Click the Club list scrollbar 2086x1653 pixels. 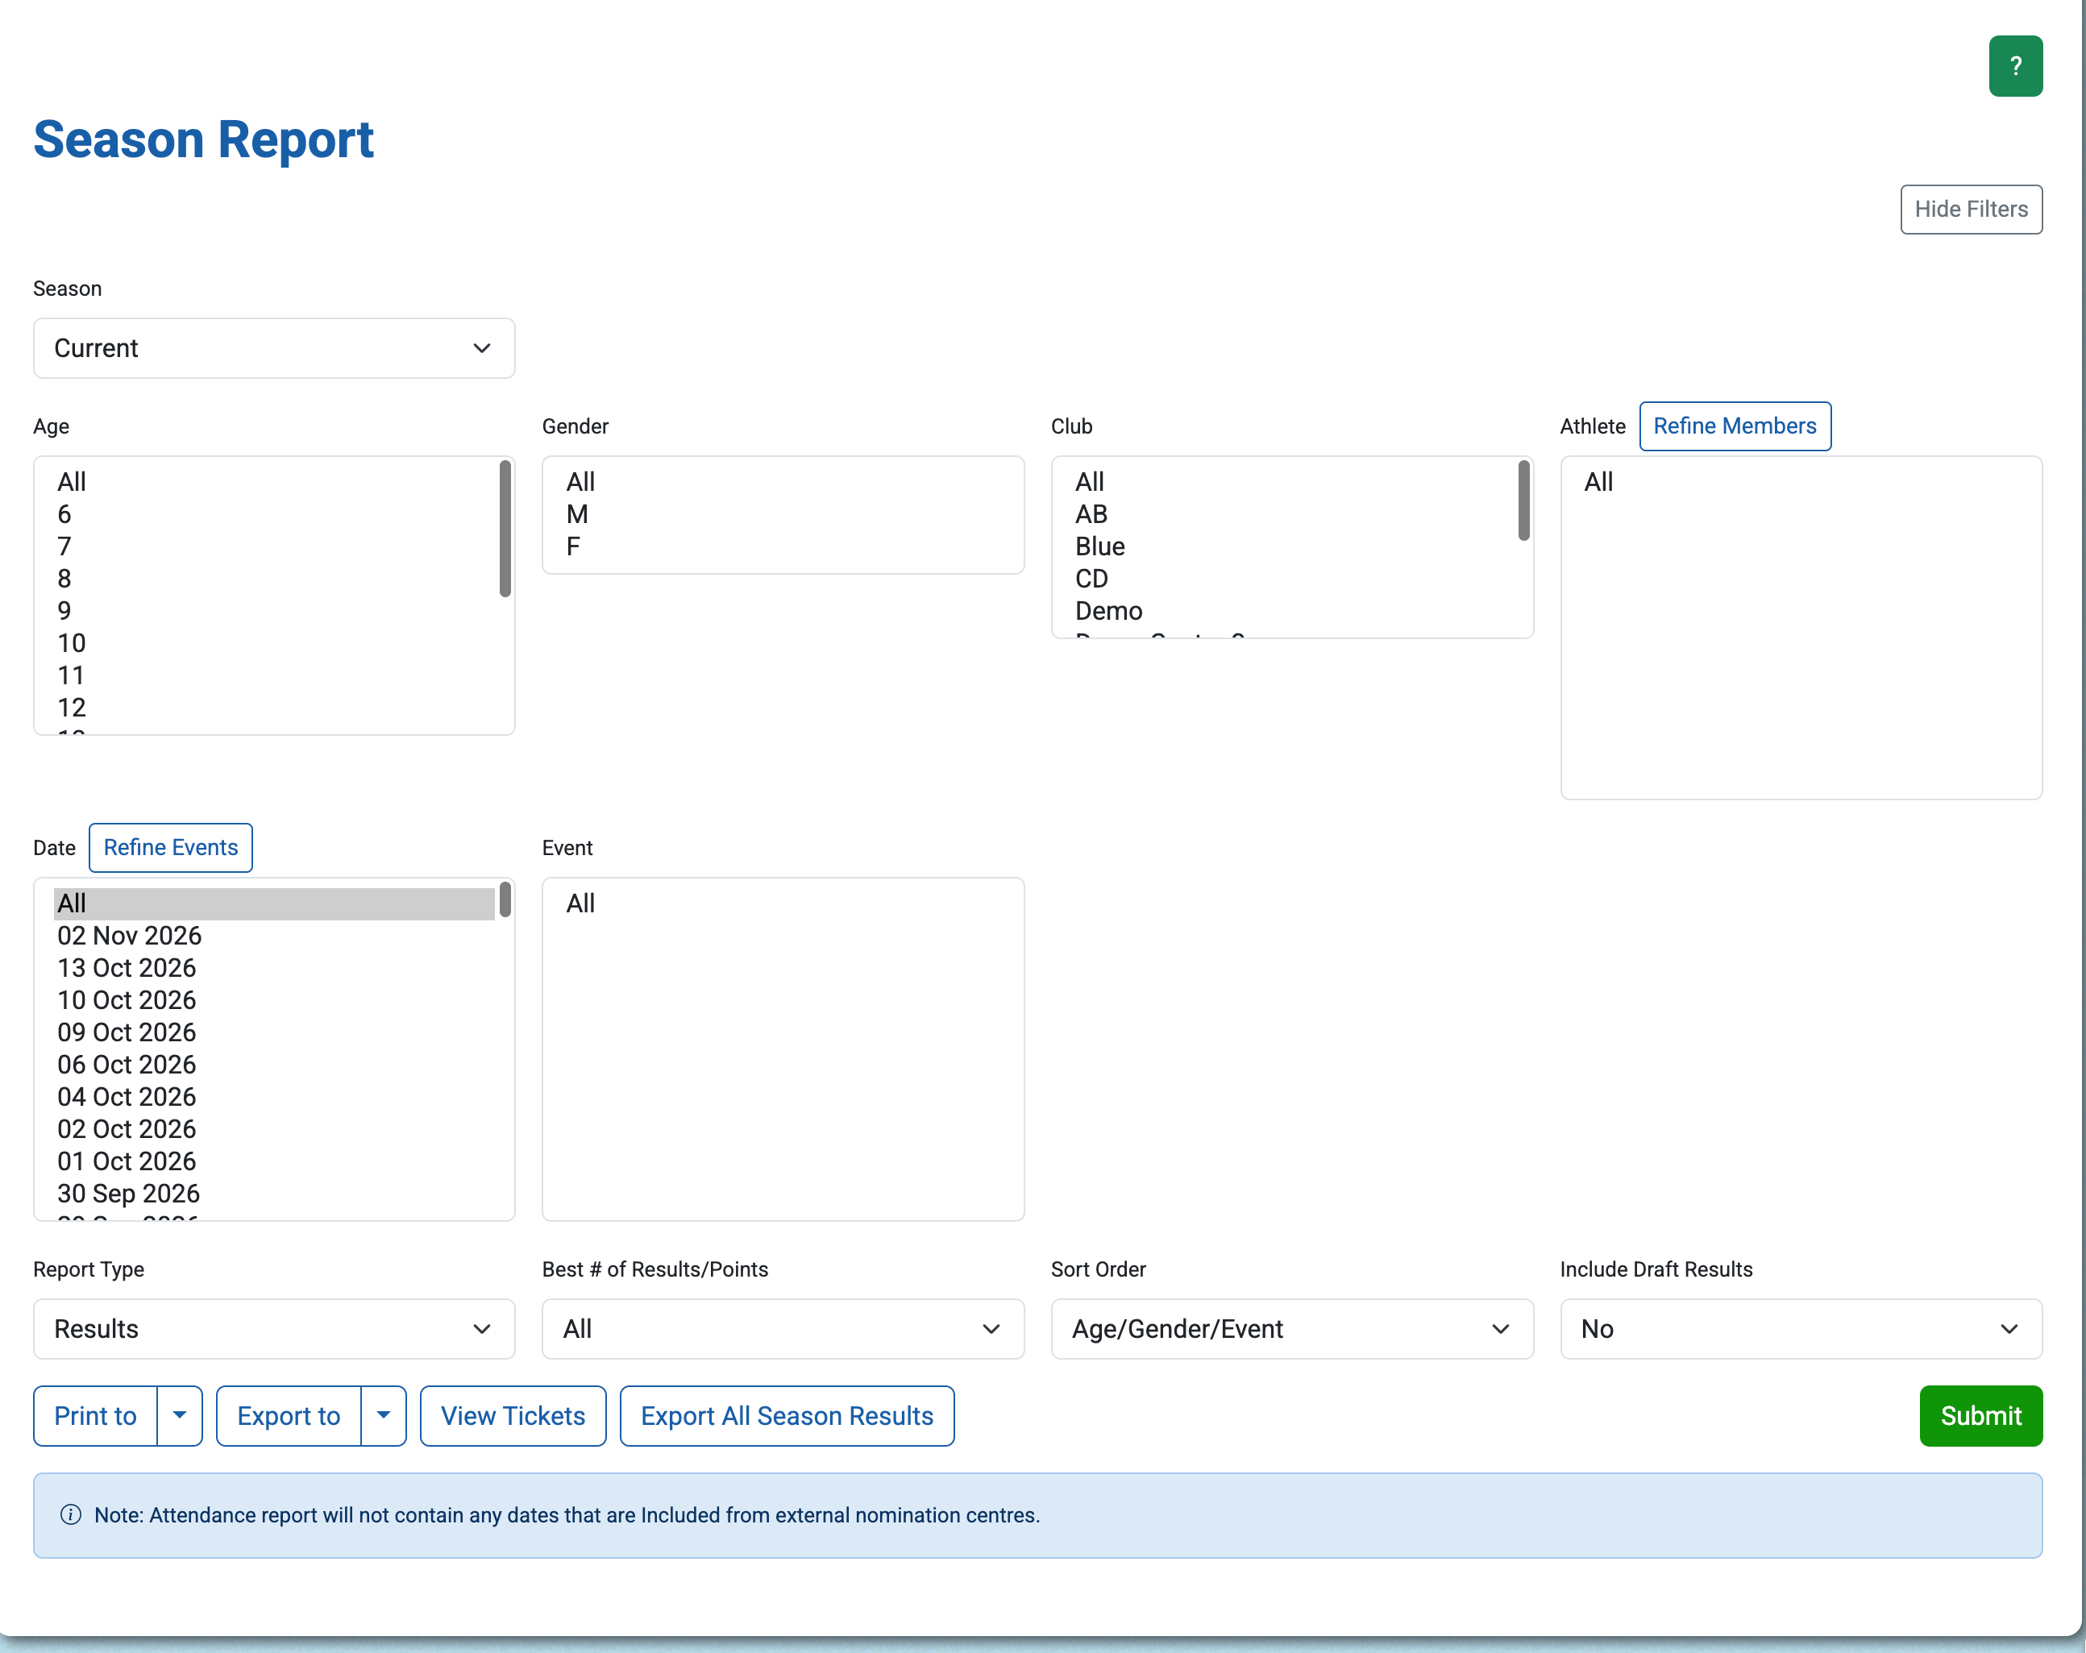1524,500
